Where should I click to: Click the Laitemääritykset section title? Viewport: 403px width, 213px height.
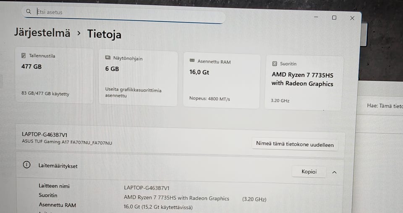[x=58, y=166]
